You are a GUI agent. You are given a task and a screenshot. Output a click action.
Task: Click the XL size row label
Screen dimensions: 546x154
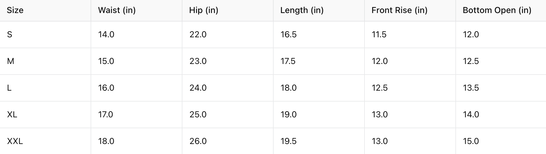tap(12, 115)
